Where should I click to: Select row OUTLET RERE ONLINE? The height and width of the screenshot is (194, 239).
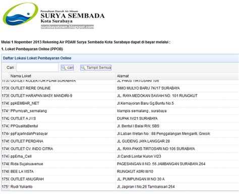[x=120, y=88]
